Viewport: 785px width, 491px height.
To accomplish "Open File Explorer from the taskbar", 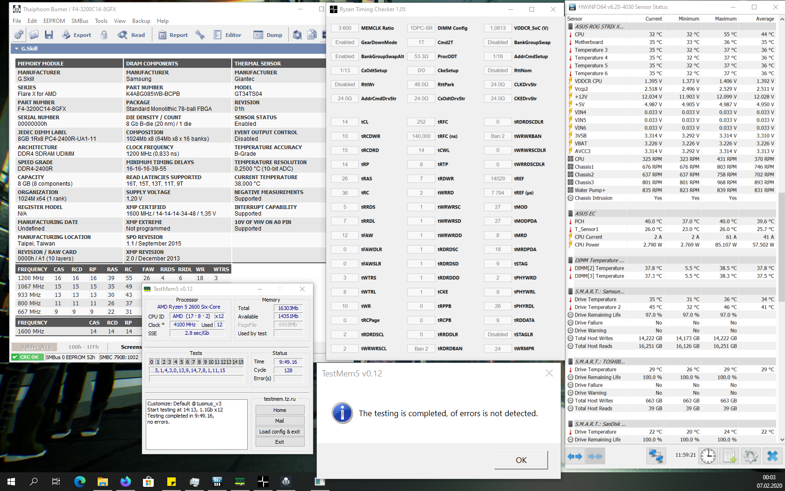I will (103, 482).
